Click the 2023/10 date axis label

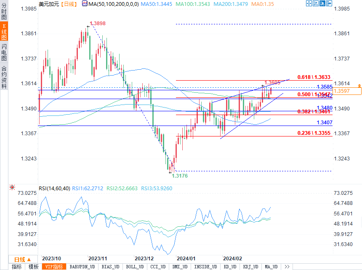coord(51,259)
